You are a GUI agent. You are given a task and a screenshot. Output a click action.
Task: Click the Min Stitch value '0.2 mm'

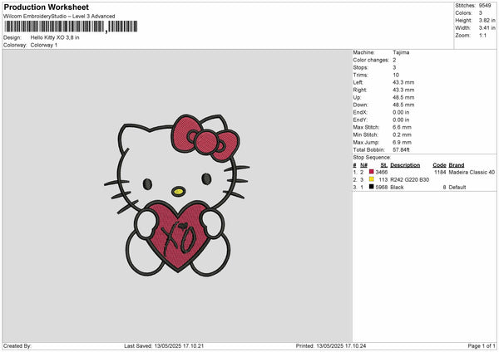tap(402, 135)
